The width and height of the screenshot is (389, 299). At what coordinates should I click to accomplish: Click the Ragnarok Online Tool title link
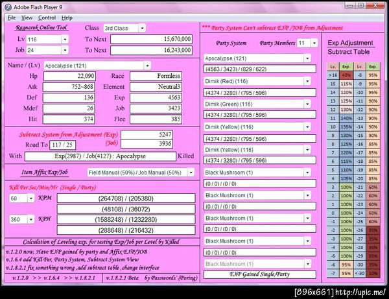coord(41,27)
